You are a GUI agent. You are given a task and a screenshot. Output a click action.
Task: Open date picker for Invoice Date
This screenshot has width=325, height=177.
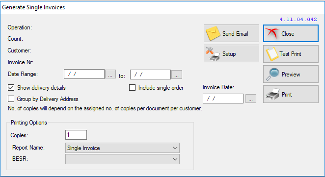[x=251, y=99]
